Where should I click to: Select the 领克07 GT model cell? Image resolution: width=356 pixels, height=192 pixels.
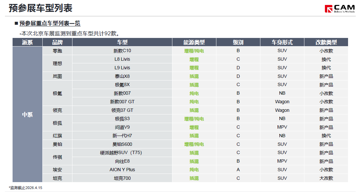click(x=122, y=110)
